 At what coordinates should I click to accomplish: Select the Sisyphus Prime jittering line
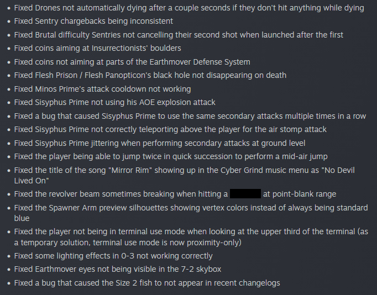pos(161,143)
